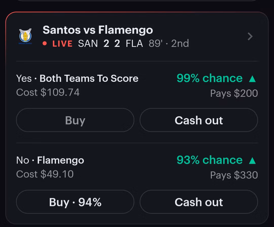Tap Buy for Both Teams To Score

pos(75,120)
